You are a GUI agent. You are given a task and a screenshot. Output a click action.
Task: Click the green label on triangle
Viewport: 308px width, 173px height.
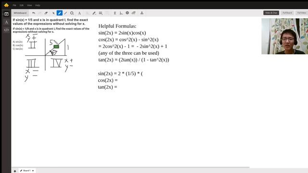tap(56, 47)
